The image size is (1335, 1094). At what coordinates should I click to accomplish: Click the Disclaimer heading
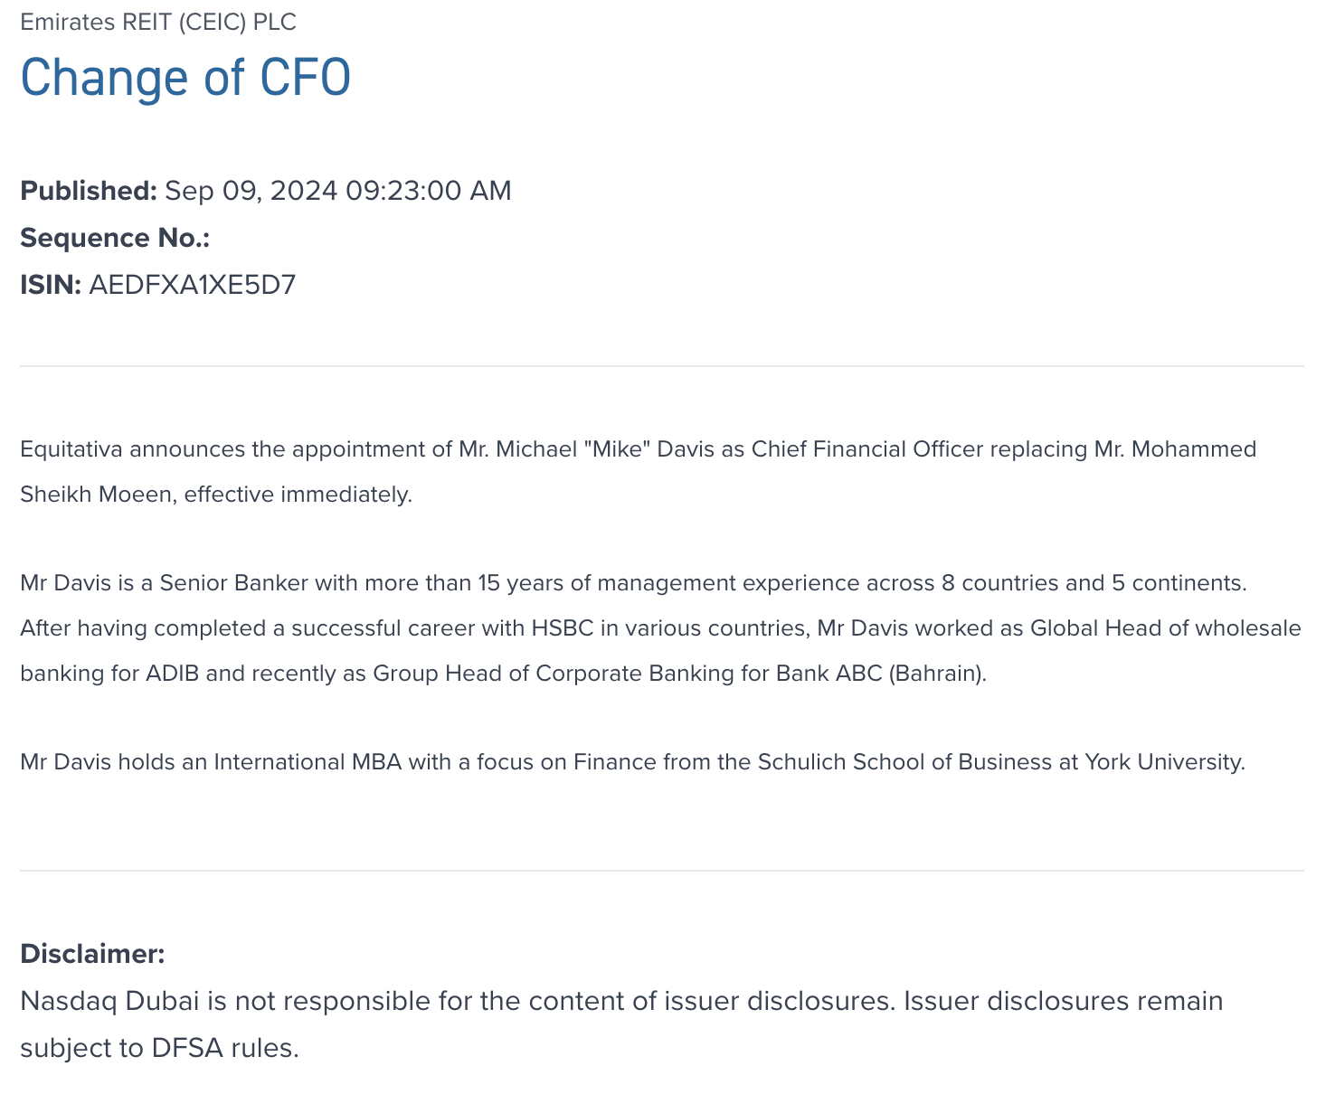92,954
